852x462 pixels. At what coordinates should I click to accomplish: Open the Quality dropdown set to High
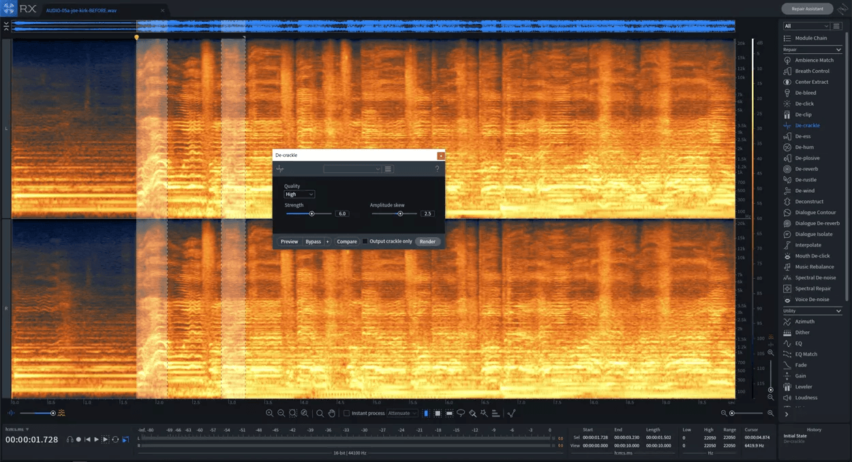[299, 194]
